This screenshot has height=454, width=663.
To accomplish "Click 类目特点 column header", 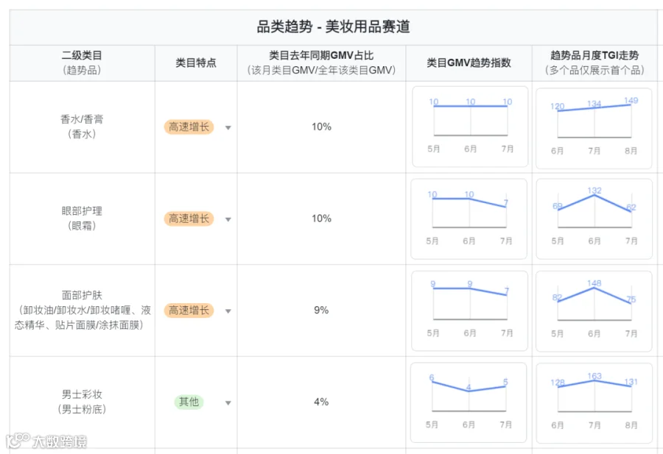I will click(196, 63).
